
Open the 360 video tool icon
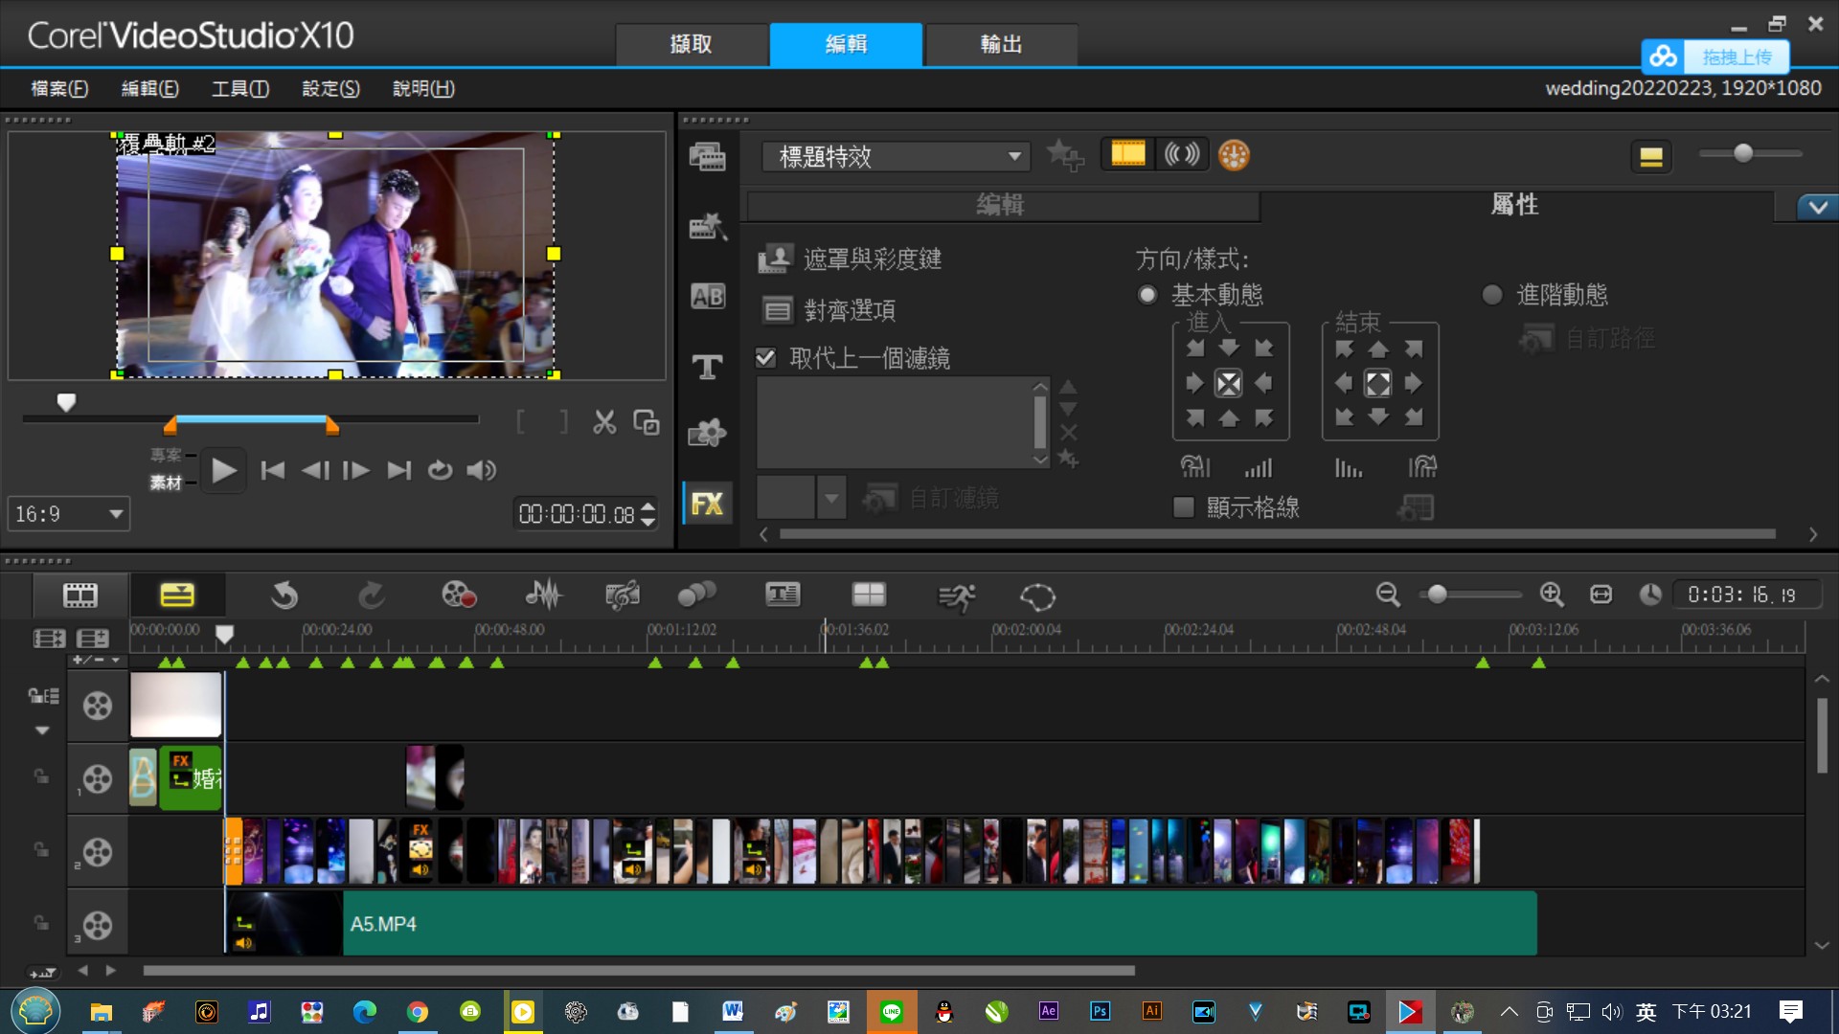[x=1037, y=596]
